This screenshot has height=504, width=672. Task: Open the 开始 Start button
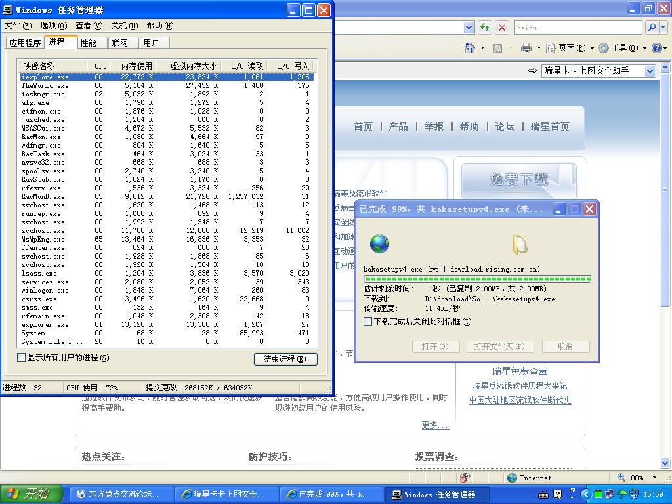[31, 494]
